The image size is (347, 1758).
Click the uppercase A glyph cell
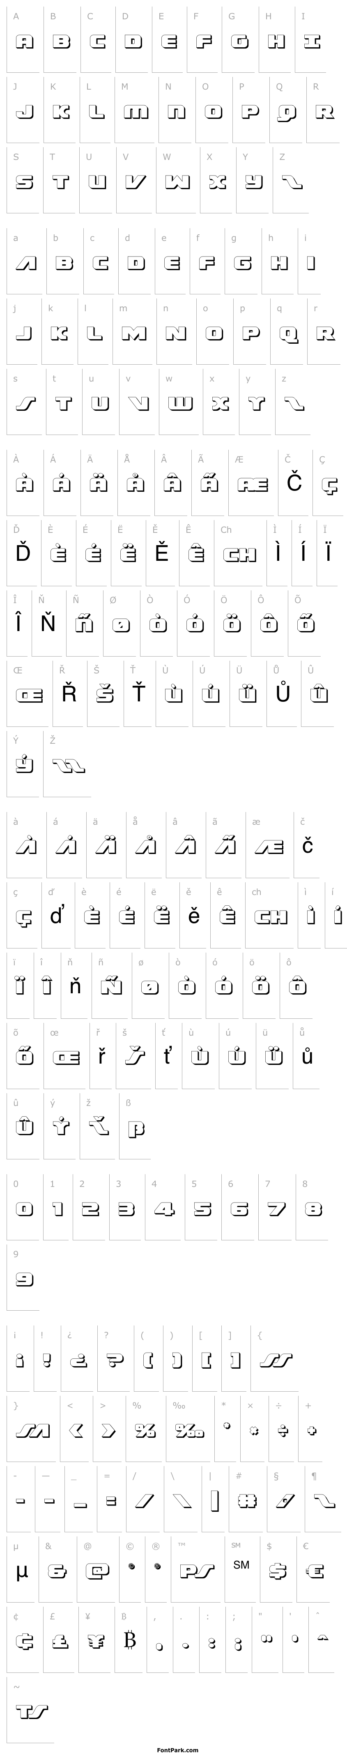(x=25, y=42)
